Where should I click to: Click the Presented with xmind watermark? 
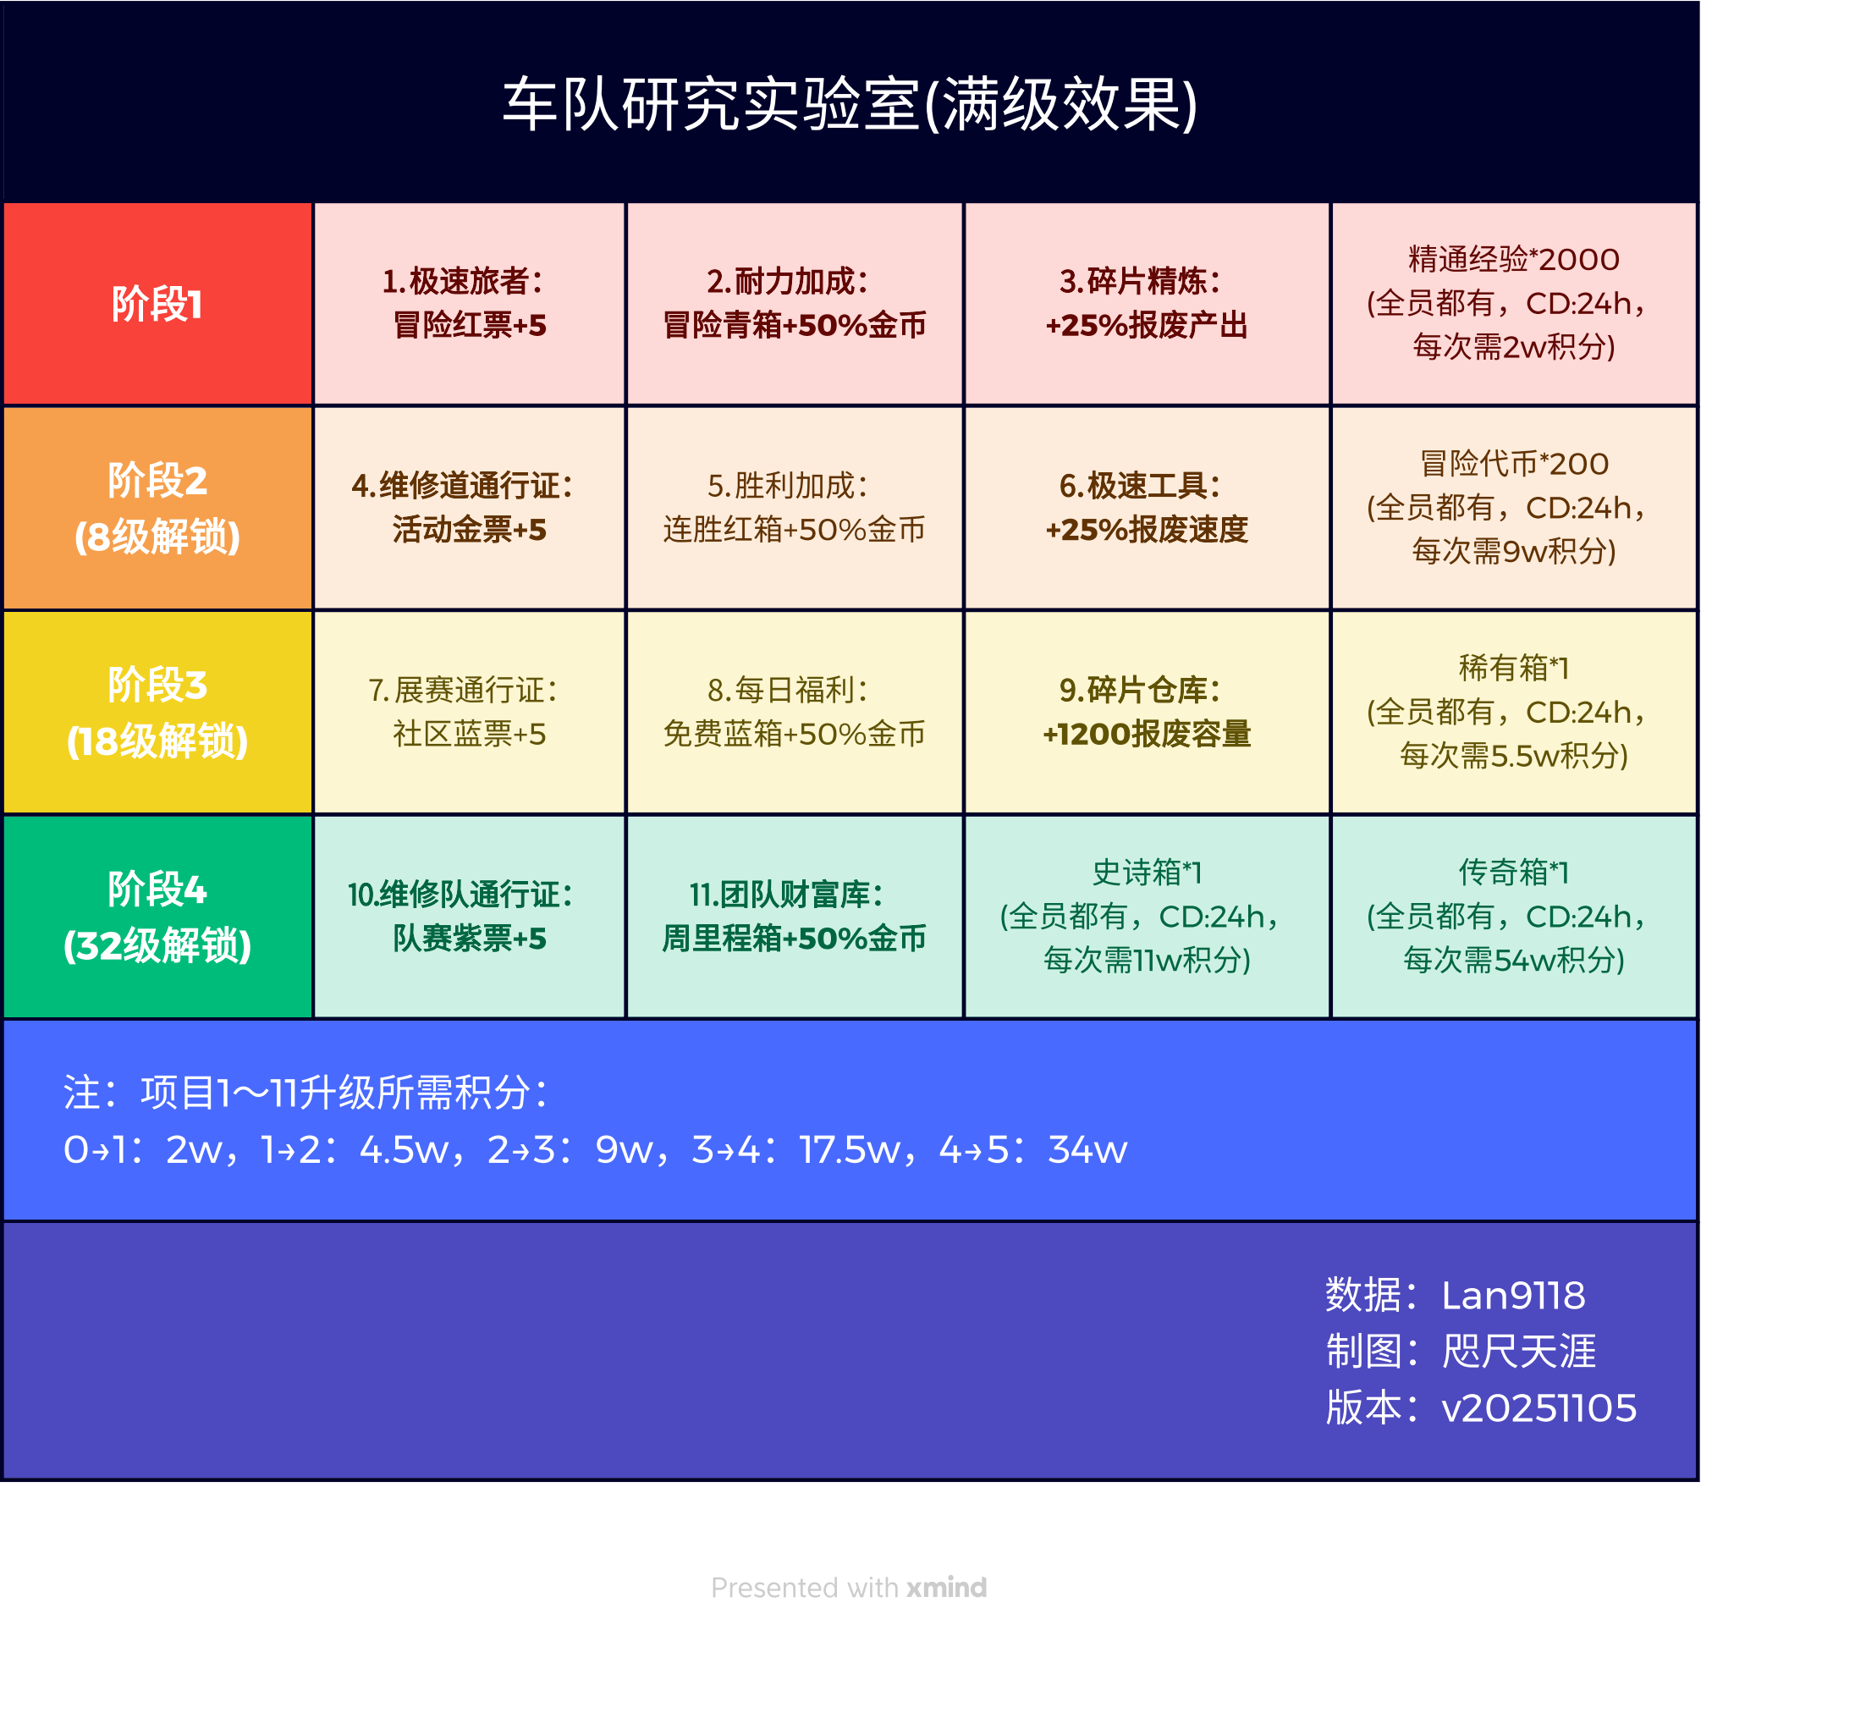tap(848, 1587)
